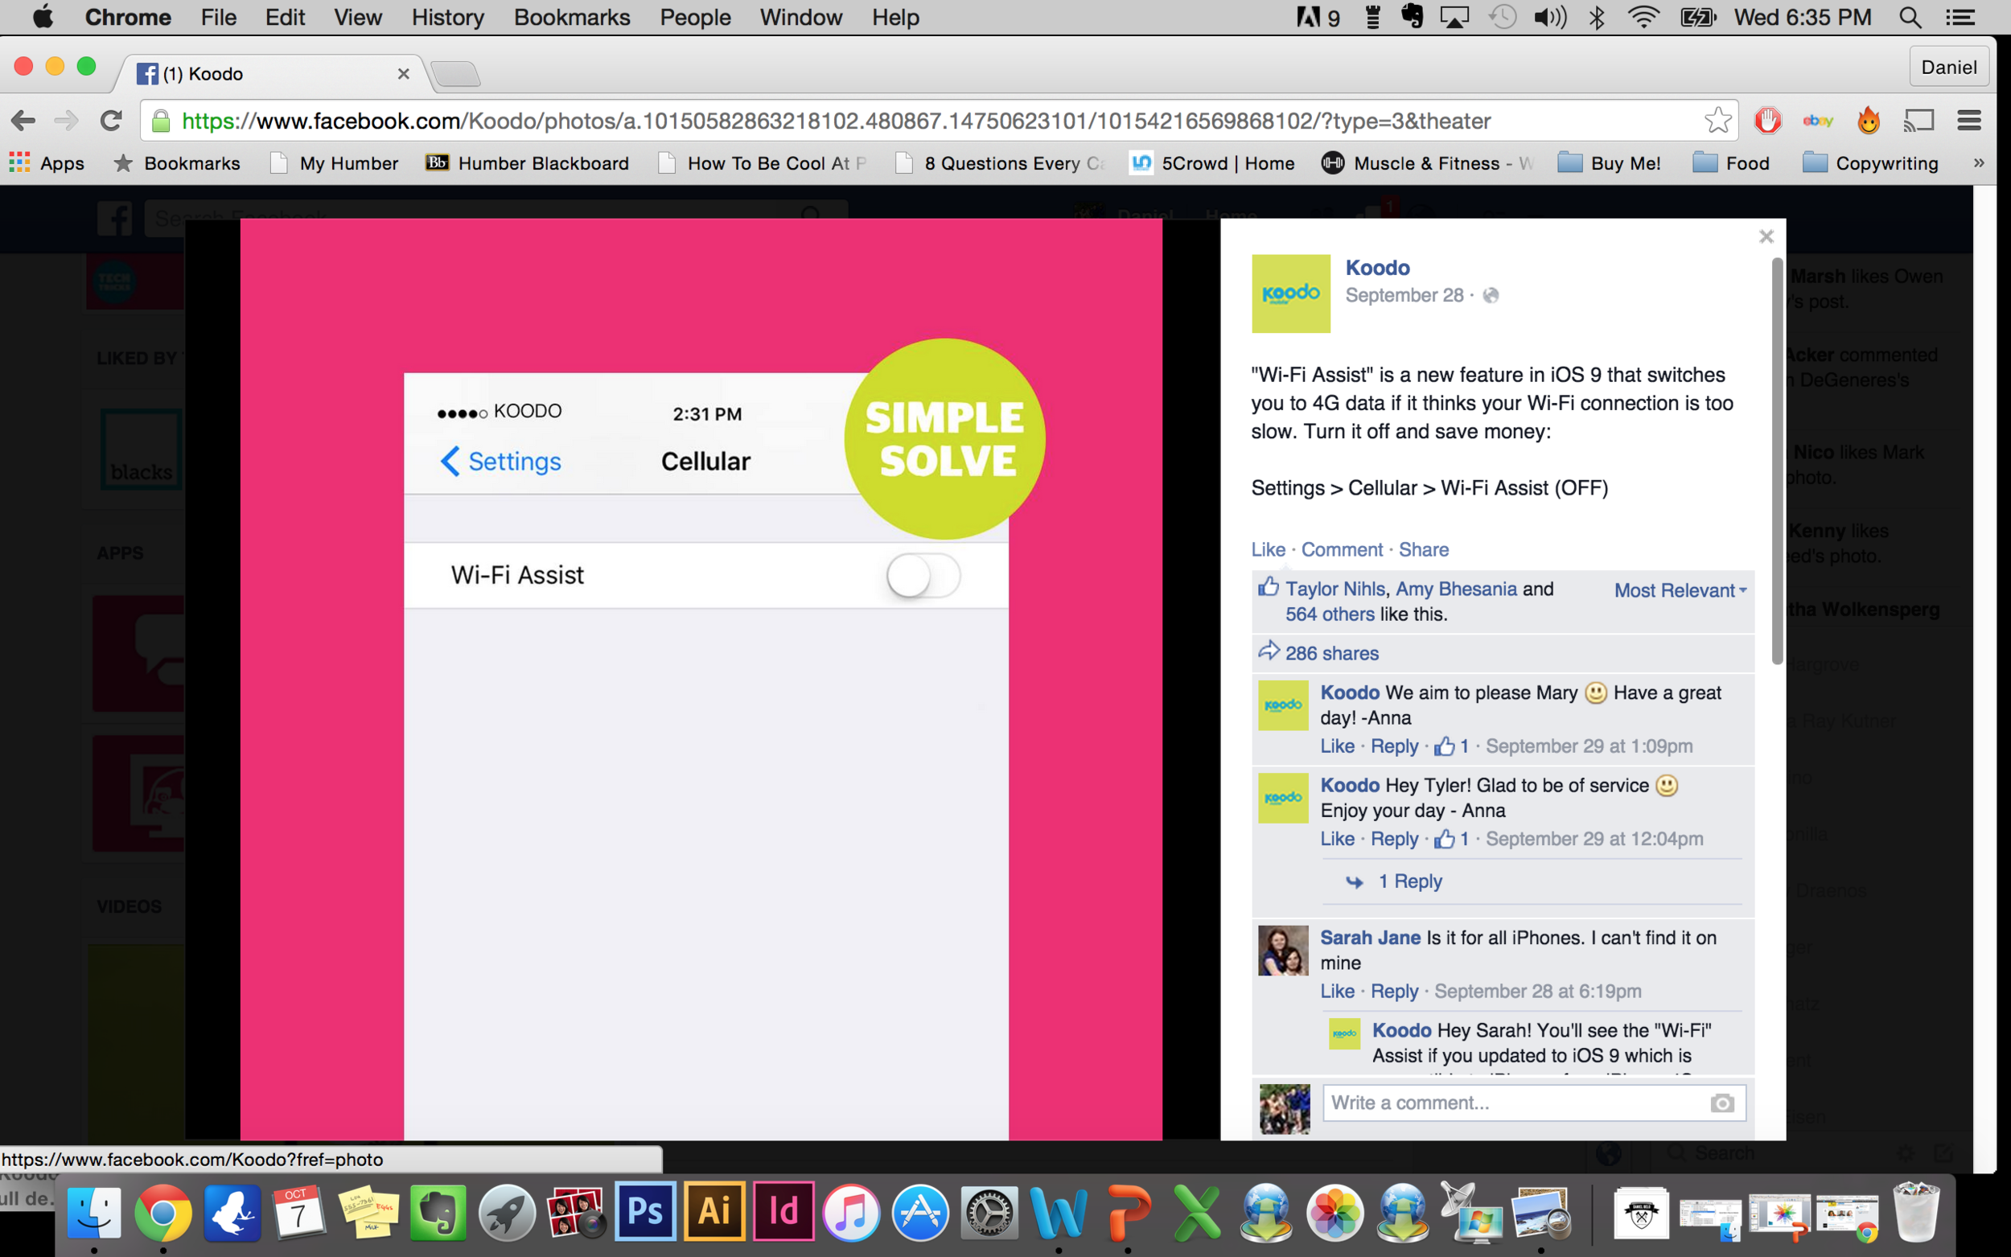Launch Illustrator from the dock
The height and width of the screenshot is (1257, 2011).
point(714,1212)
